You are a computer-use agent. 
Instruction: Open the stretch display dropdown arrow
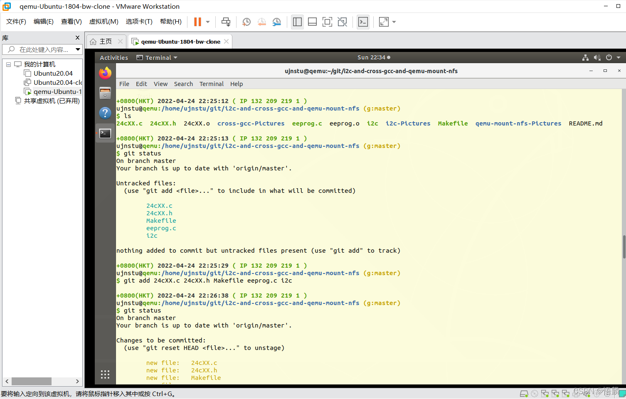394,22
